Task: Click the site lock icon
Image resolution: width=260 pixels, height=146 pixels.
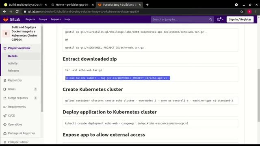Action: 25,12
